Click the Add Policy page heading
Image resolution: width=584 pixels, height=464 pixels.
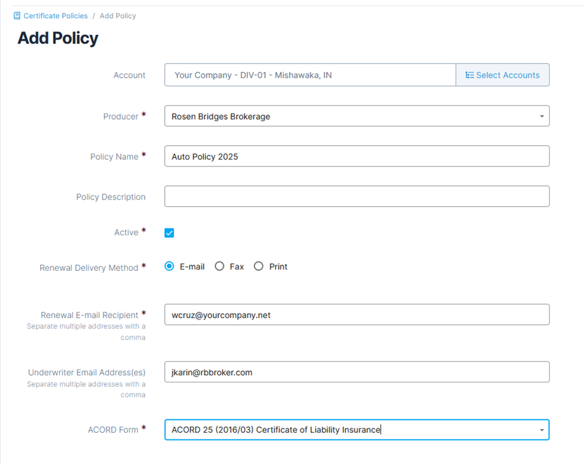(58, 38)
